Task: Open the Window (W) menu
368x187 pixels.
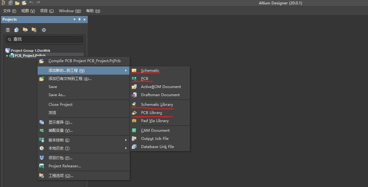Action: pos(70,11)
